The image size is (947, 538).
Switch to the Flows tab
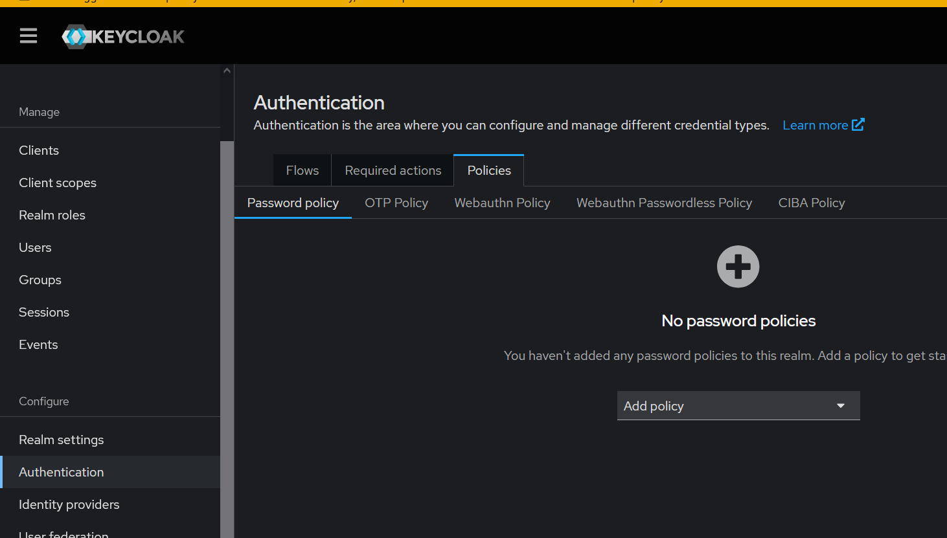coord(302,170)
